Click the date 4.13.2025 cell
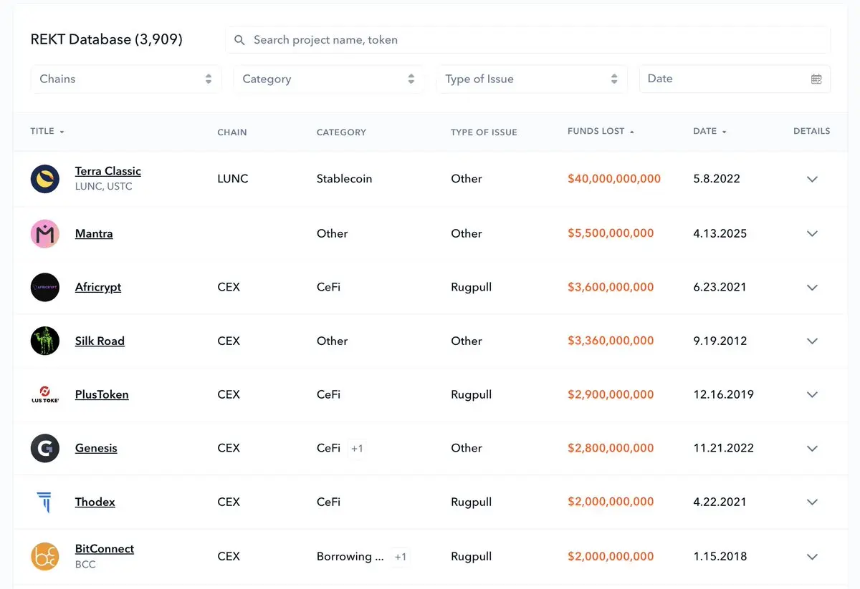 [x=720, y=233]
